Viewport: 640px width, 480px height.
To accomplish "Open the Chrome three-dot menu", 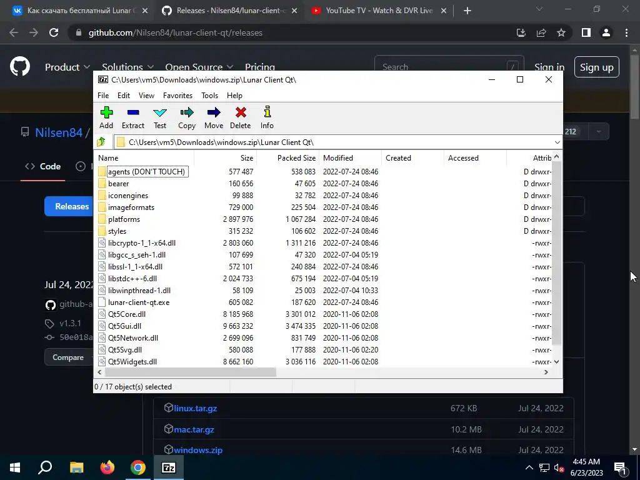I will pos(626,32).
